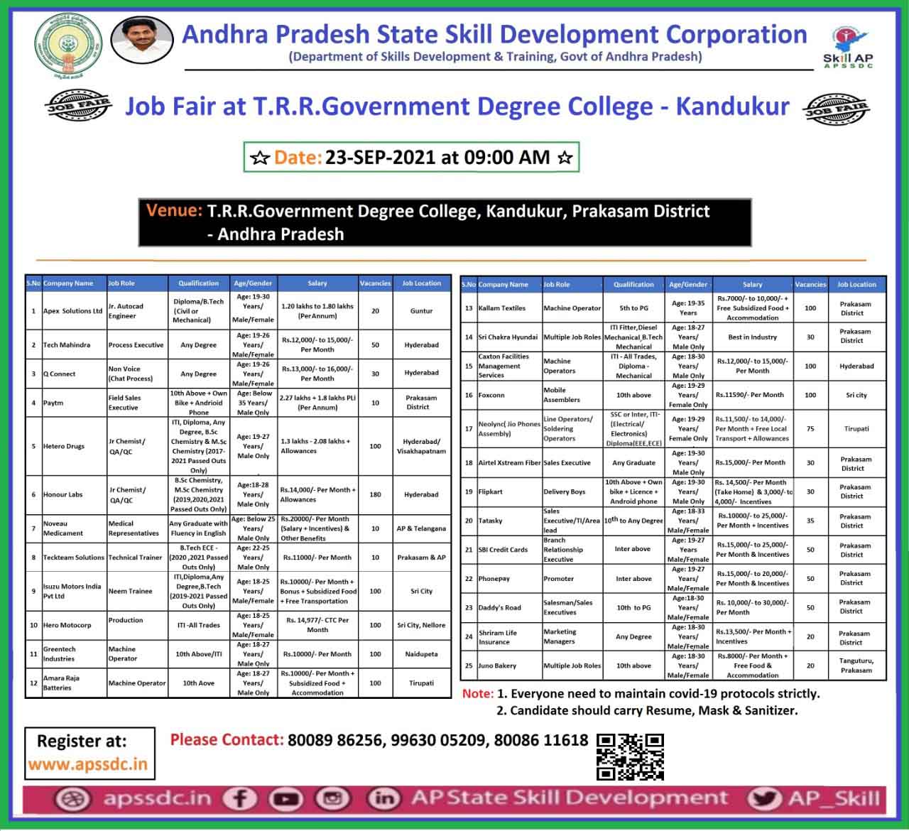909x831 pixels.
Task: Select the Hetero Drugs company cell
Action: coord(74,446)
